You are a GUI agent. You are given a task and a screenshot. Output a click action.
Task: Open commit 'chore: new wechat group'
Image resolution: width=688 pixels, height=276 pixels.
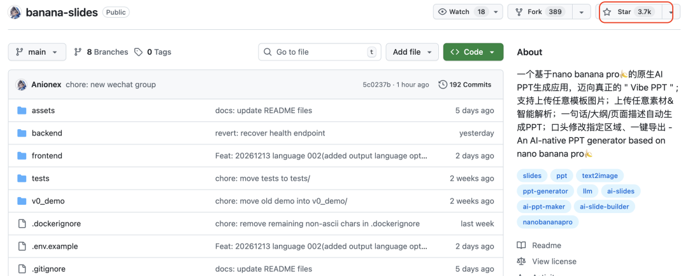[x=111, y=85]
